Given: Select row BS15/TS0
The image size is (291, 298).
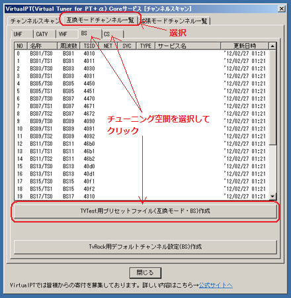Looking at the screenshot, I should [x=142, y=181].
